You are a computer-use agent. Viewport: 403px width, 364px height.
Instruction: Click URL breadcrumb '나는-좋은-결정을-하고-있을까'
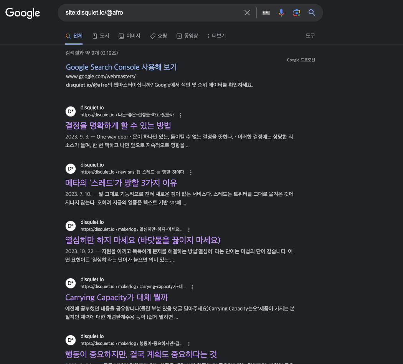click(146, 115)
